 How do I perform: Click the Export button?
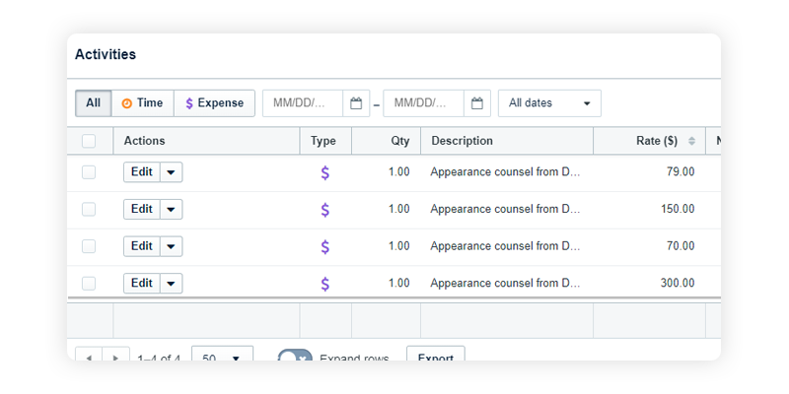tap(436, 354)
